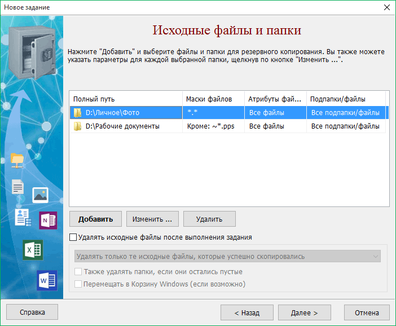Cancel the wizard with "Отмена"
The height and width of the screenshot is (326, 396).
click(367, 312)
